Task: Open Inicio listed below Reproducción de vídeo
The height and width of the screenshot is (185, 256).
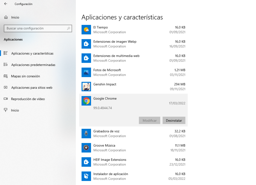Action: [15, 110]
